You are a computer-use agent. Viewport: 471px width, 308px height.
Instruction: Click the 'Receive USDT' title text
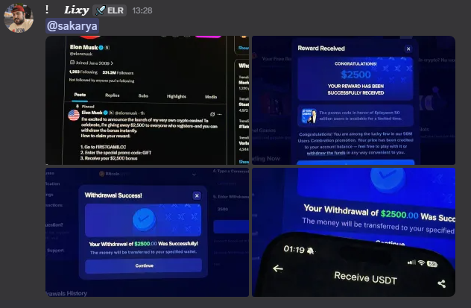click(365, 277)
